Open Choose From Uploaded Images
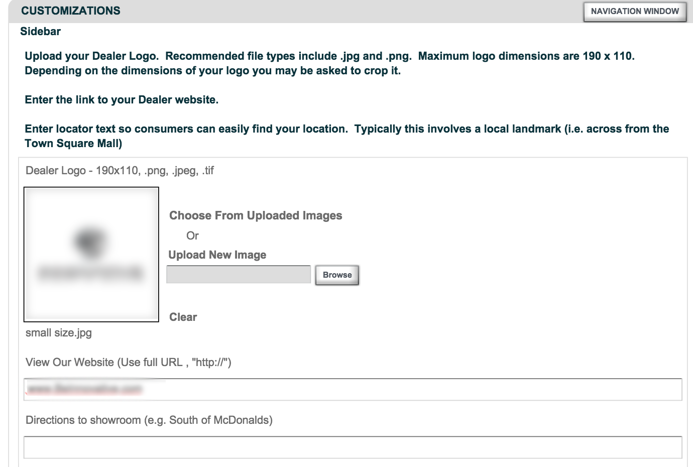This screenshot has width=693, height=467. pyautogui.click(x=256, y=216)
